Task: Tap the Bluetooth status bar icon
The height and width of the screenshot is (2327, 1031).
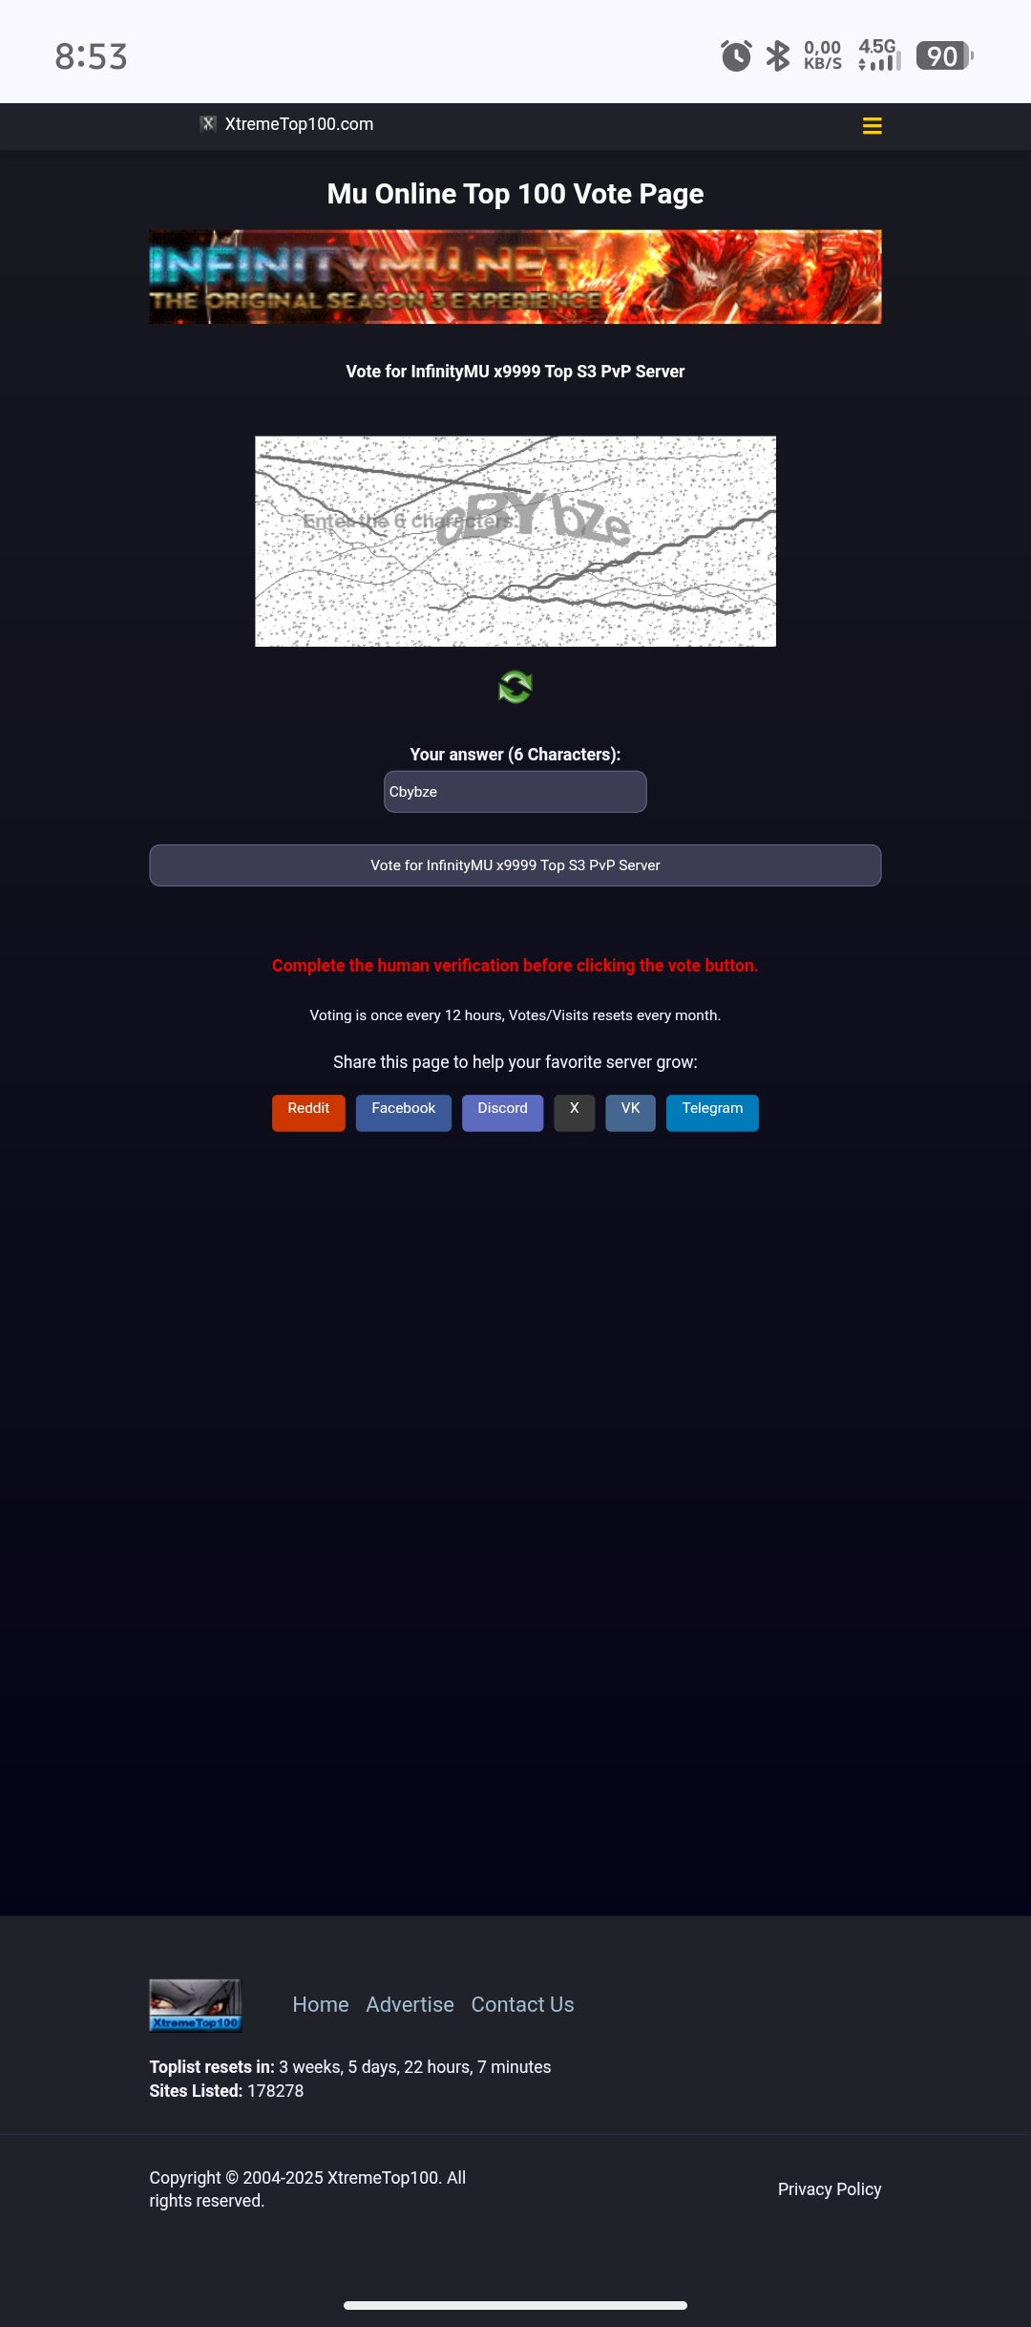Action: 778,55
